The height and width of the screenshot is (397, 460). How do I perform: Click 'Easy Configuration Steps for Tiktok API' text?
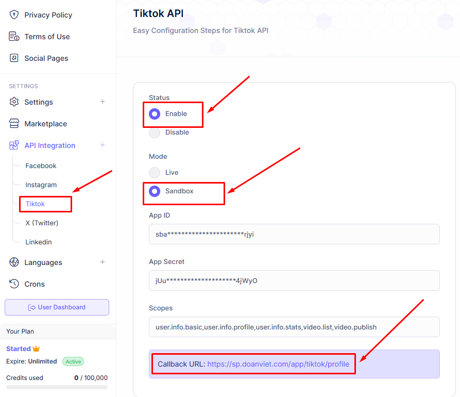[201, 30]
